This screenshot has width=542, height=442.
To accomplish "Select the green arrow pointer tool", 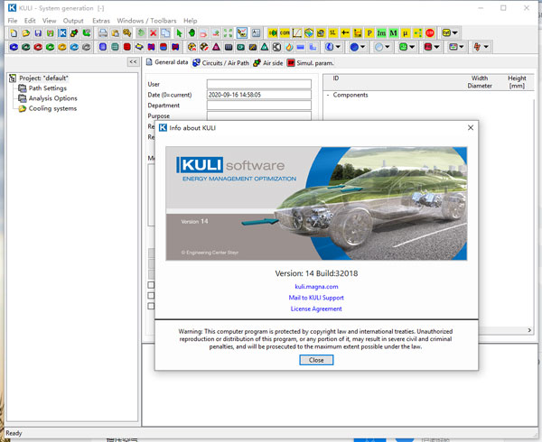I will coord(179,33).
